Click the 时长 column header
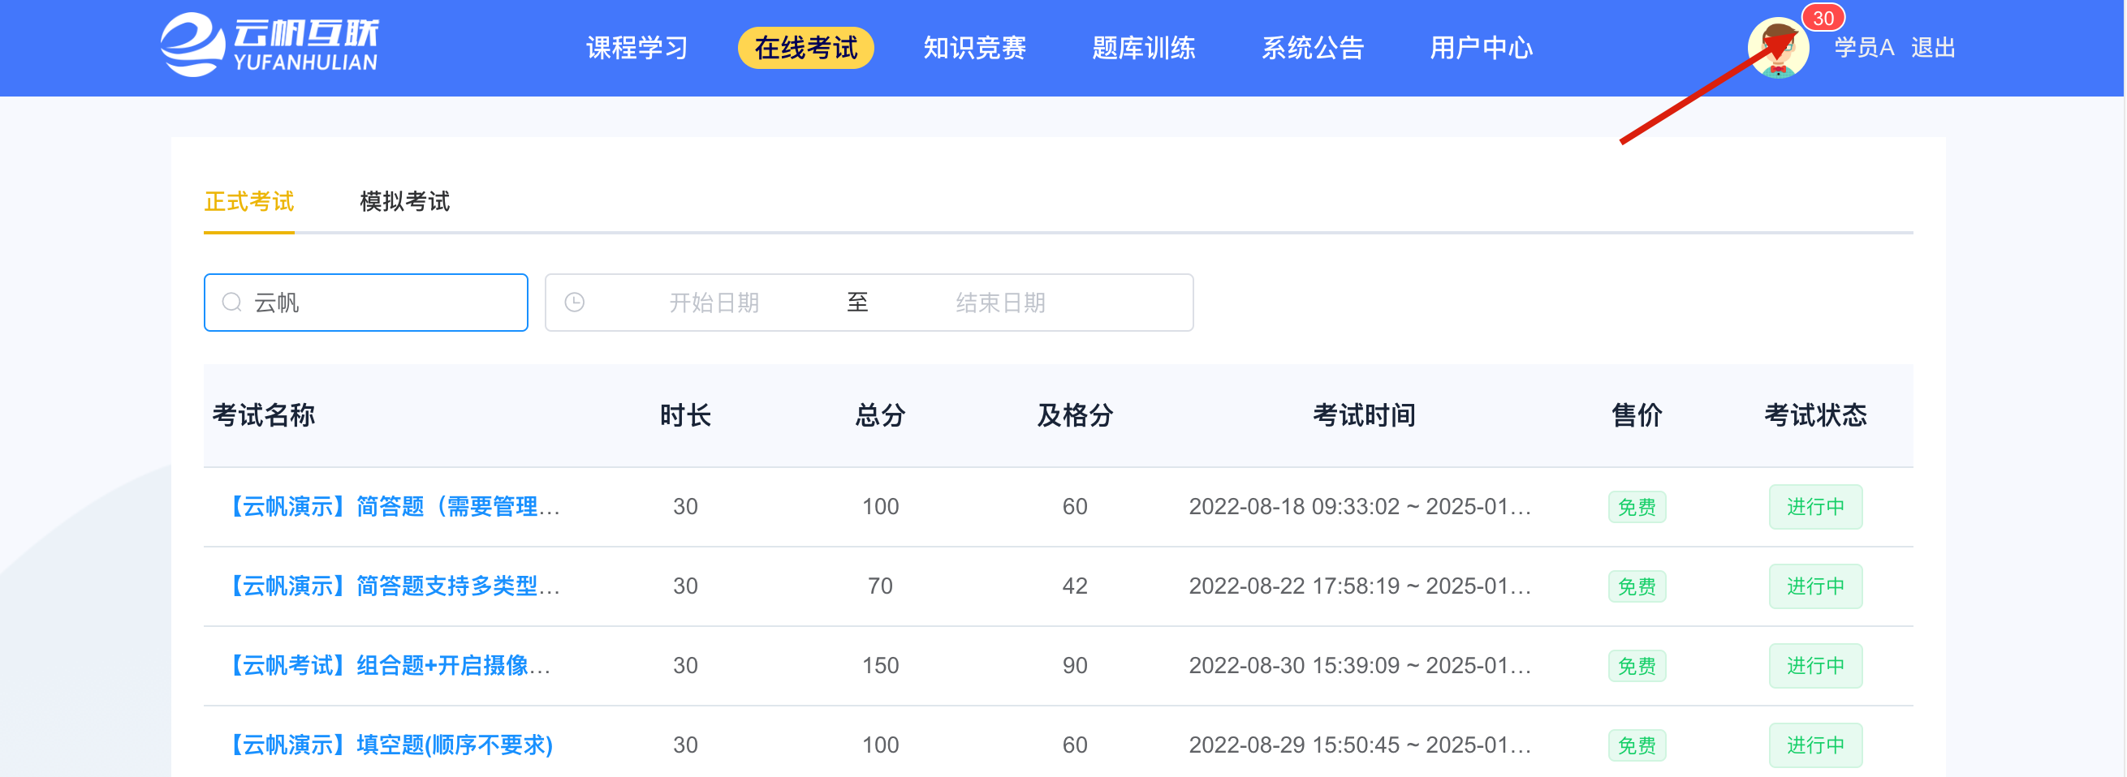2127x777 pixels. (x=684, y=415)
